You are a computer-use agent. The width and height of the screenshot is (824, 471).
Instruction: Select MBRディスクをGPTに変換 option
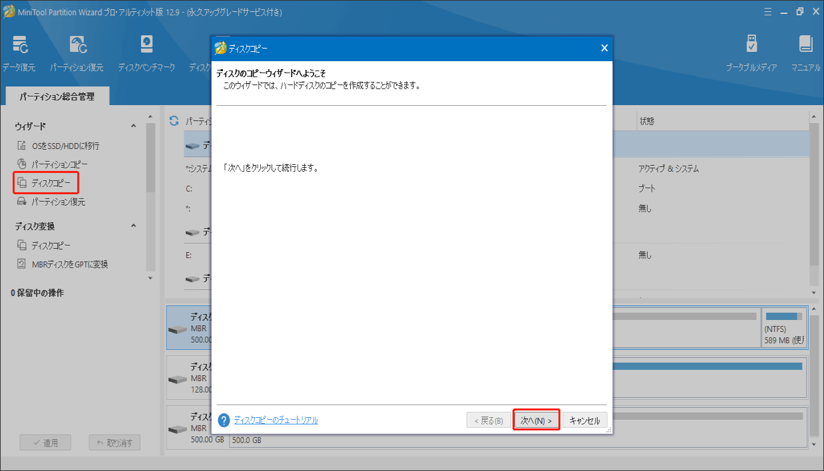click(x=69, y=264)
